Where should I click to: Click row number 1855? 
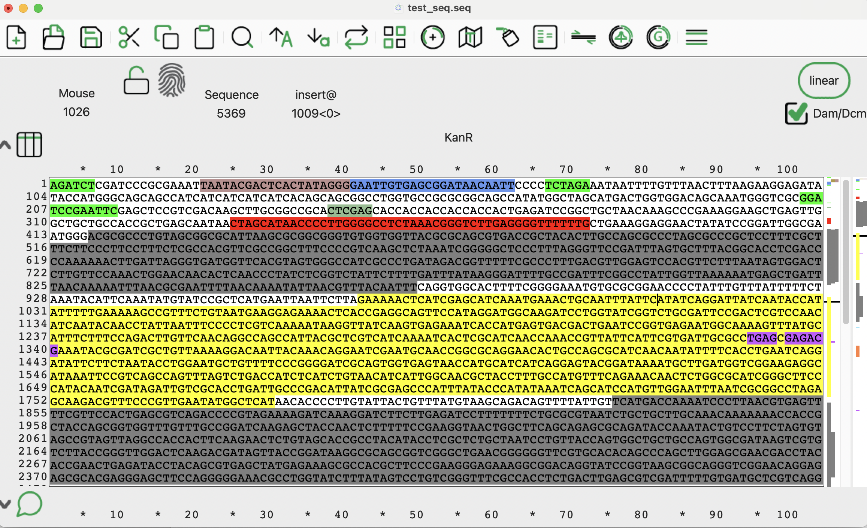33,413
